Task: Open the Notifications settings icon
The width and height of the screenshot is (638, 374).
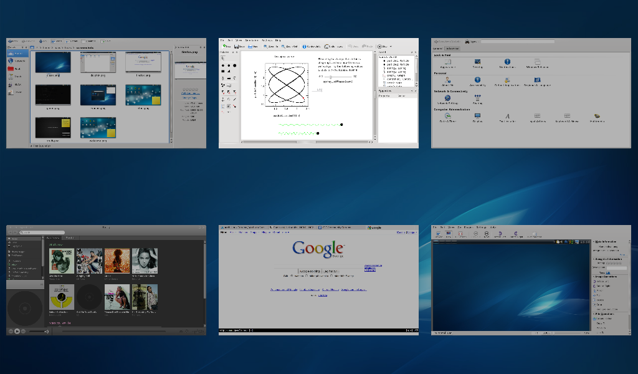Action: (507, 62)
